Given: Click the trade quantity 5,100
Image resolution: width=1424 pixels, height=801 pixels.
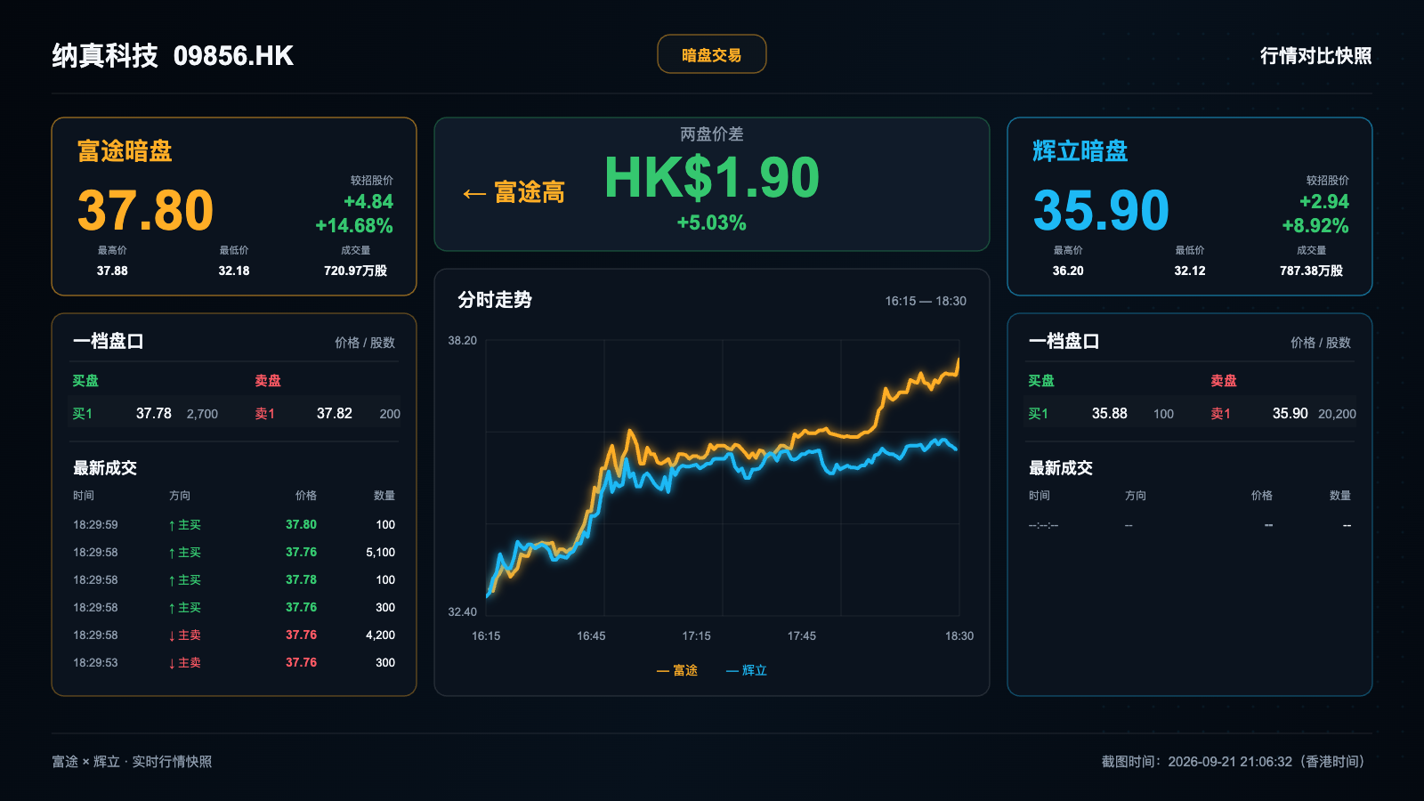Looking at the screenshot, I should [x=380, y=553].
